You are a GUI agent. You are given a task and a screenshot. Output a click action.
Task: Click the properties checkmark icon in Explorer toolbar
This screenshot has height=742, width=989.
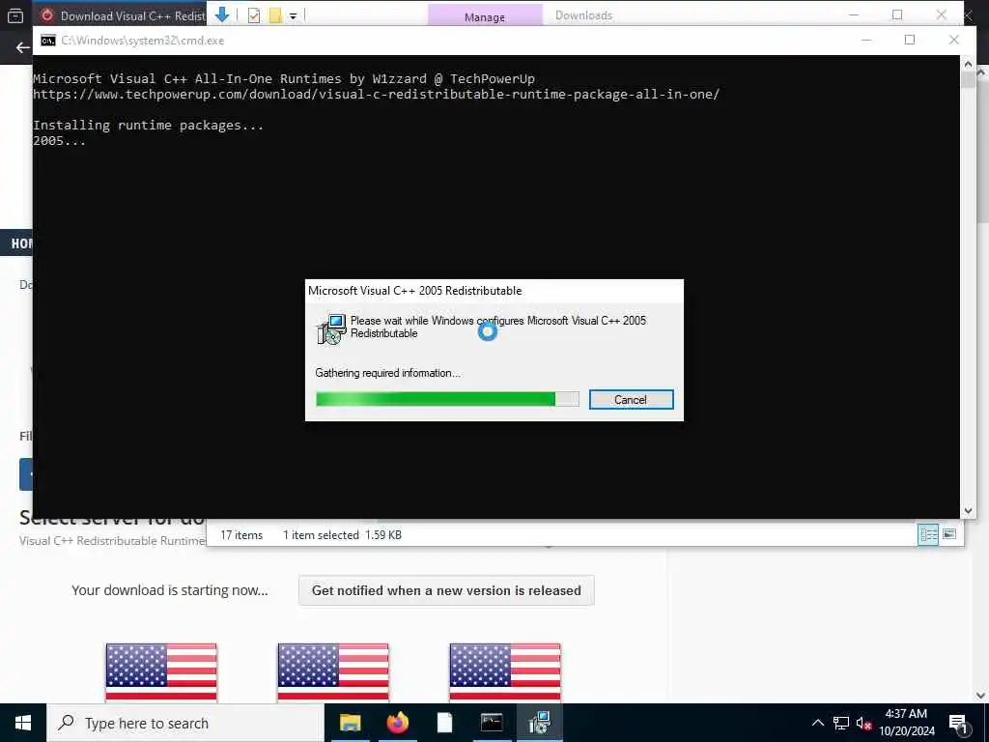pyautogui.click(x=254, y=15)
